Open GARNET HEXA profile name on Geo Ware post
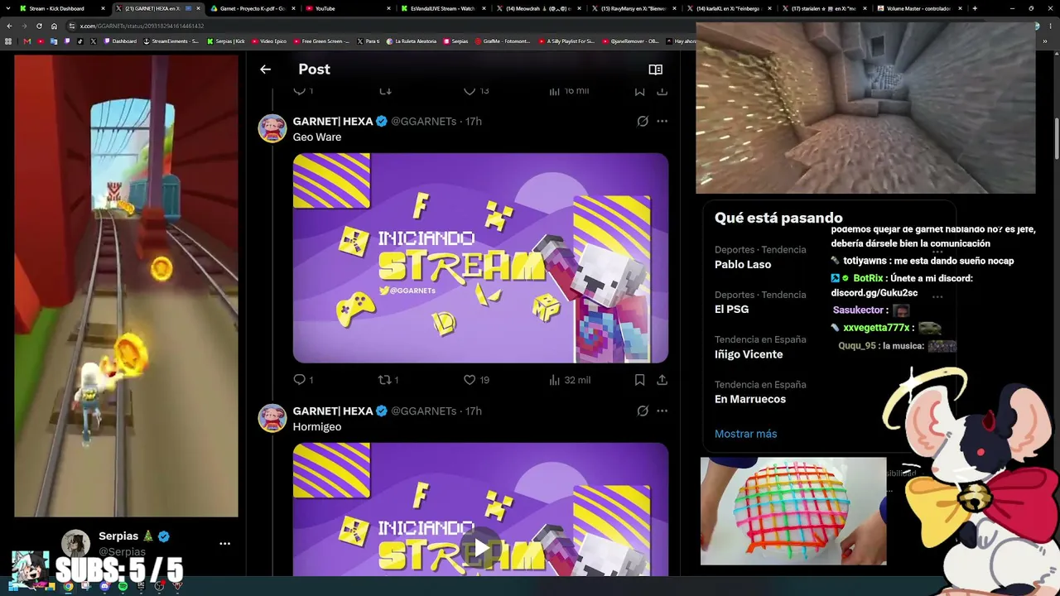The width and height of the screenshot is (1060, 596). pos(333,121)
